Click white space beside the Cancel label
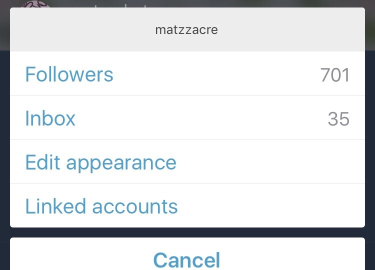Viewport: 375px width, 270px height. (300, 257)
